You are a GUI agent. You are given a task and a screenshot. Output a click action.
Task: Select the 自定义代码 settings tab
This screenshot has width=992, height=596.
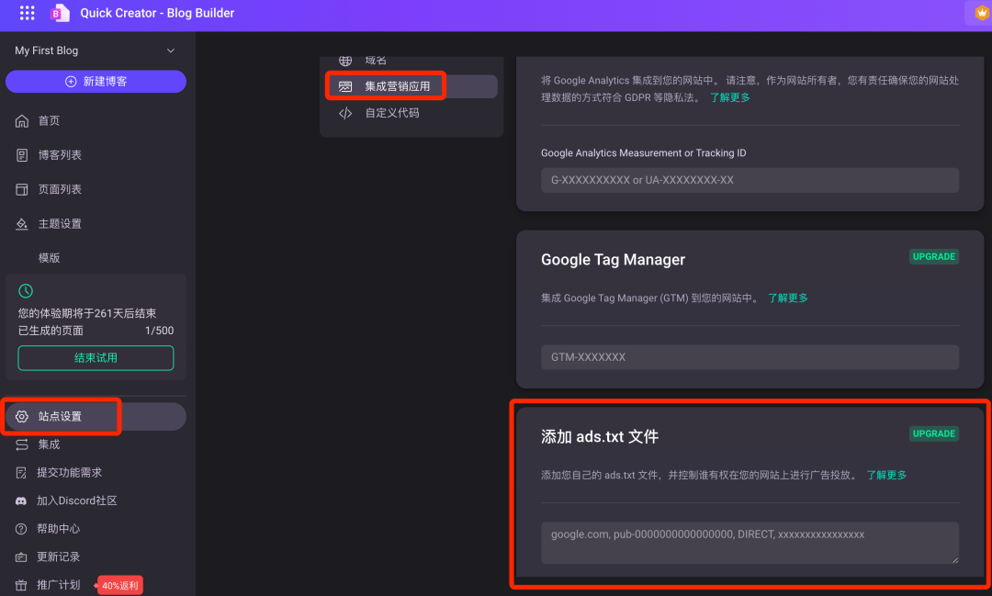point(392,113)
